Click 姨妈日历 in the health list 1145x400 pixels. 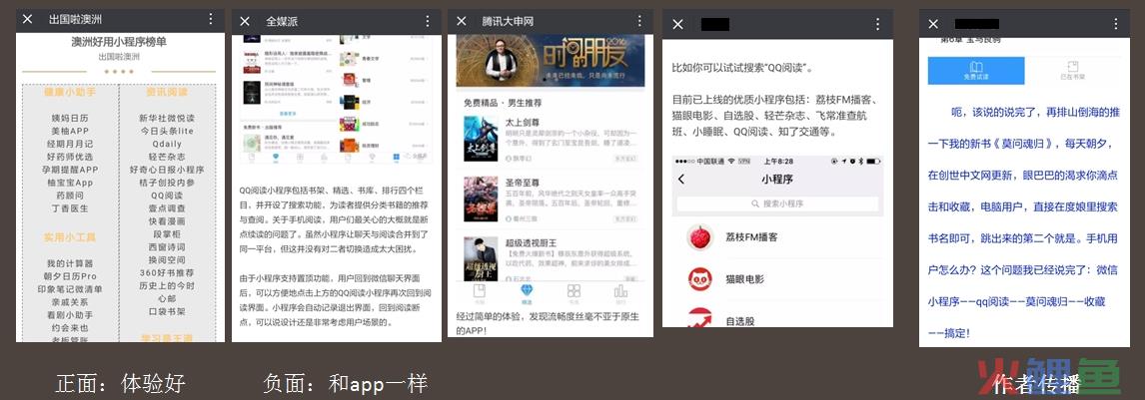(69, 118)
